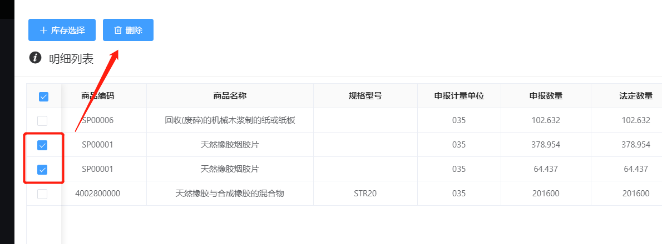Click the plus icon on 库存选择 button

click(43, 30)
